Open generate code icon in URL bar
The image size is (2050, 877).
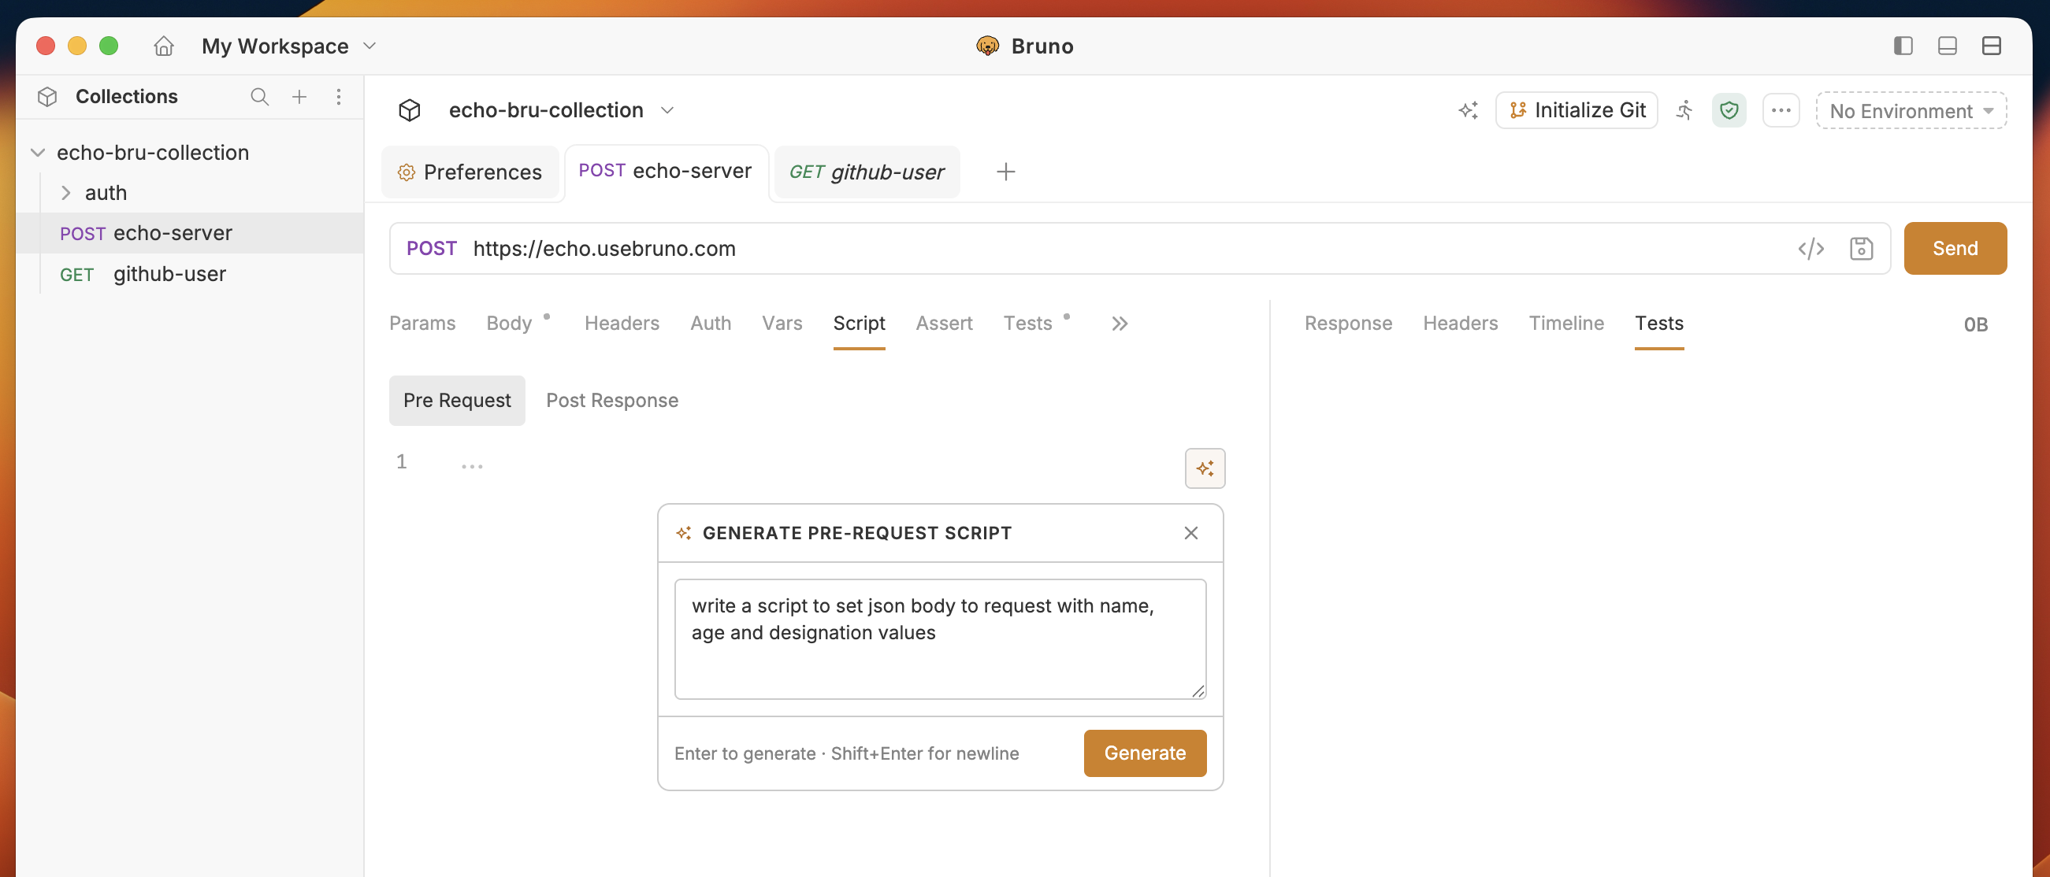coord(1811,248)
